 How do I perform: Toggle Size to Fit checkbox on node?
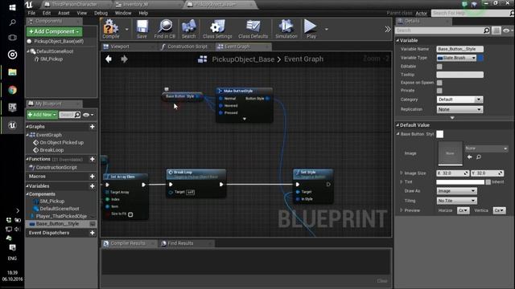click(130, 214)
